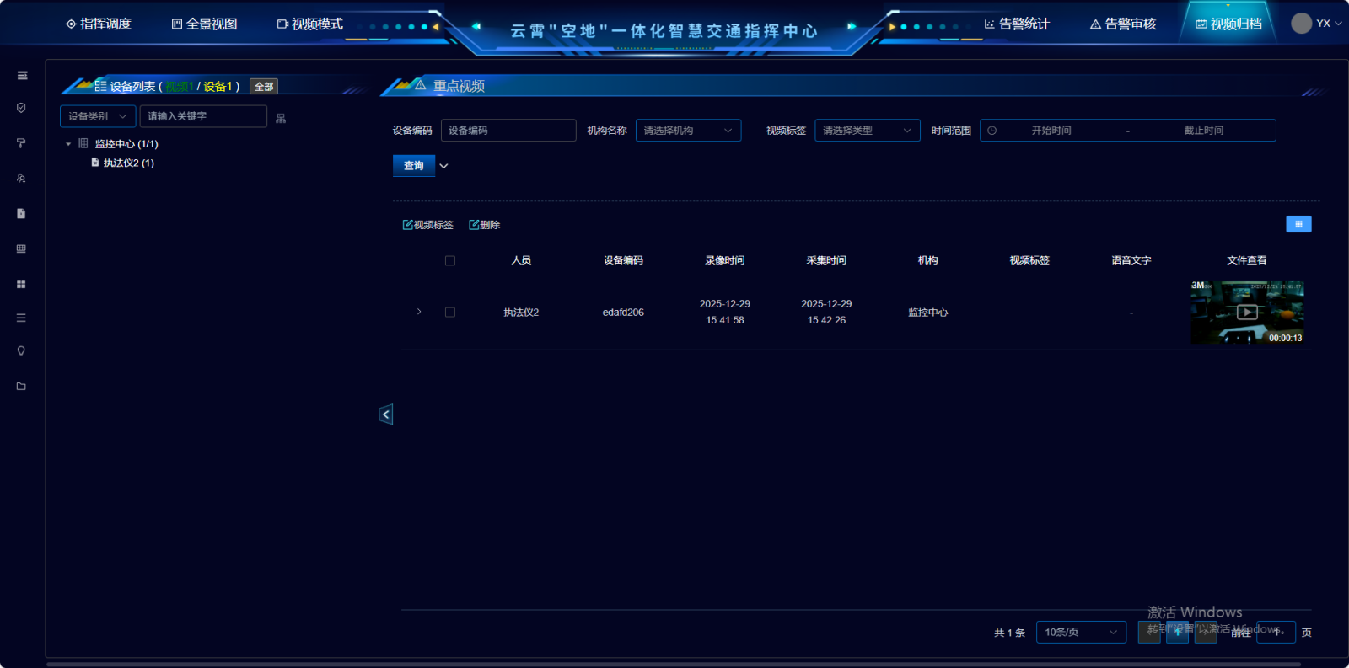The width and height of the screenshot is (1349, 668).
Task: Click the lightbulb icon in the left sidebar
Action: tap(22, 351)
